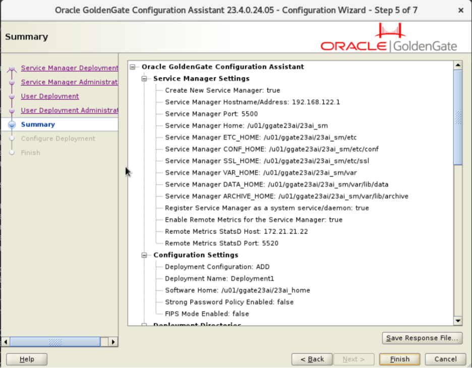472x368 pixels.
Task: Cancel the configuration wizard
Action: [x=445, y=359]
